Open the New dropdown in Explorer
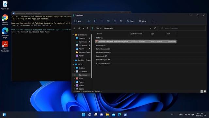The height and width of the screenshot is (118, 209). (x=78, y=21)
